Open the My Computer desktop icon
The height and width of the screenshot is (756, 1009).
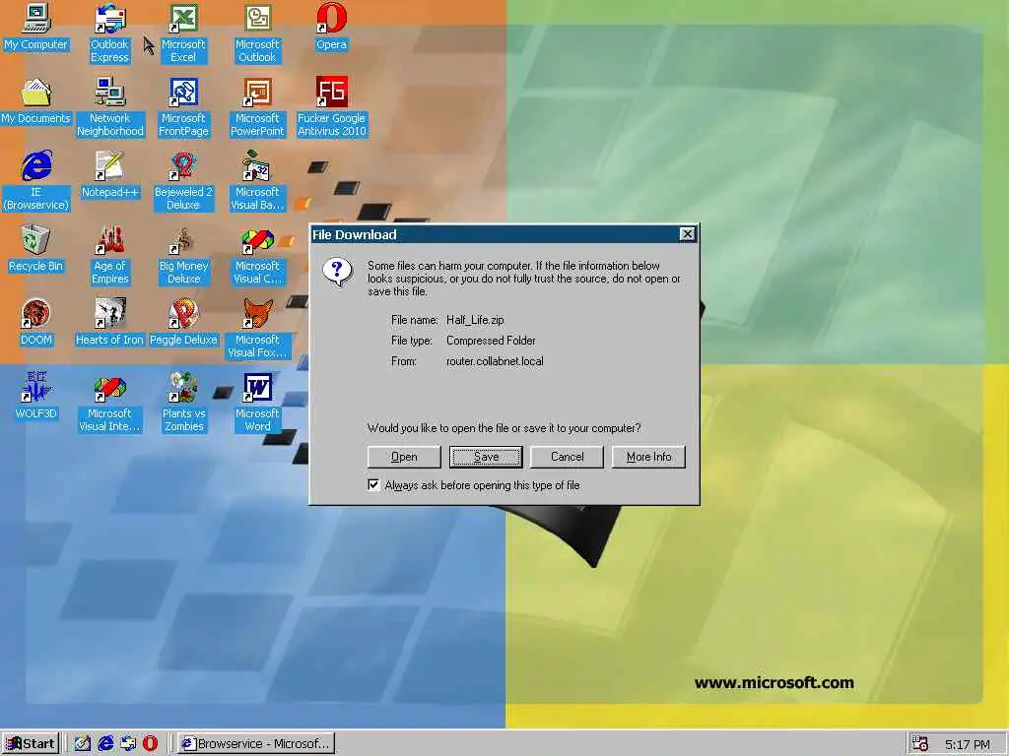[36, 28]
